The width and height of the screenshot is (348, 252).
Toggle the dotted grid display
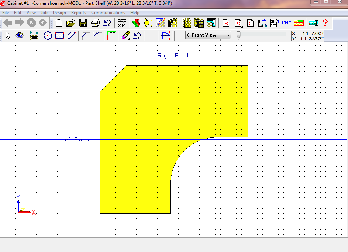coord(151,36)
